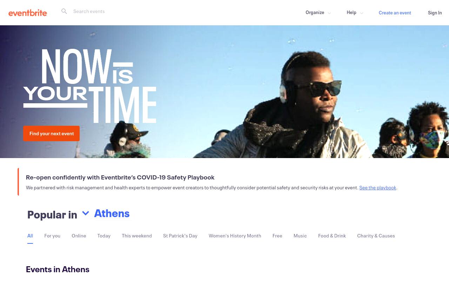Screen dimensions: 449x281
Task: Open the St Patrick's Day tab
Action: point(180,236)
